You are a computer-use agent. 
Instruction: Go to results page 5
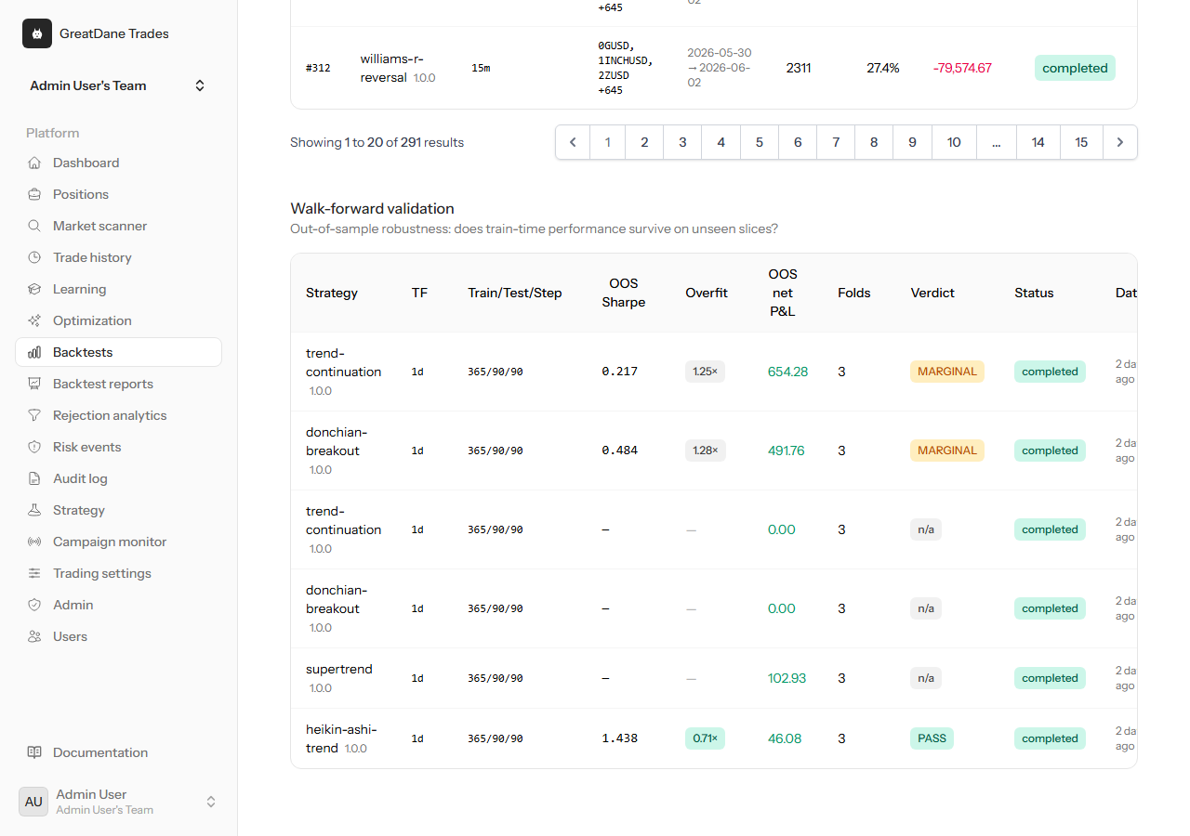pyautogui.click(x=760, y=142)
